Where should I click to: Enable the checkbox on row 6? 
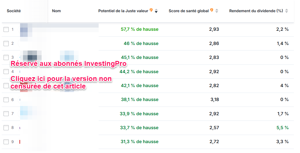tap(6, 100)
